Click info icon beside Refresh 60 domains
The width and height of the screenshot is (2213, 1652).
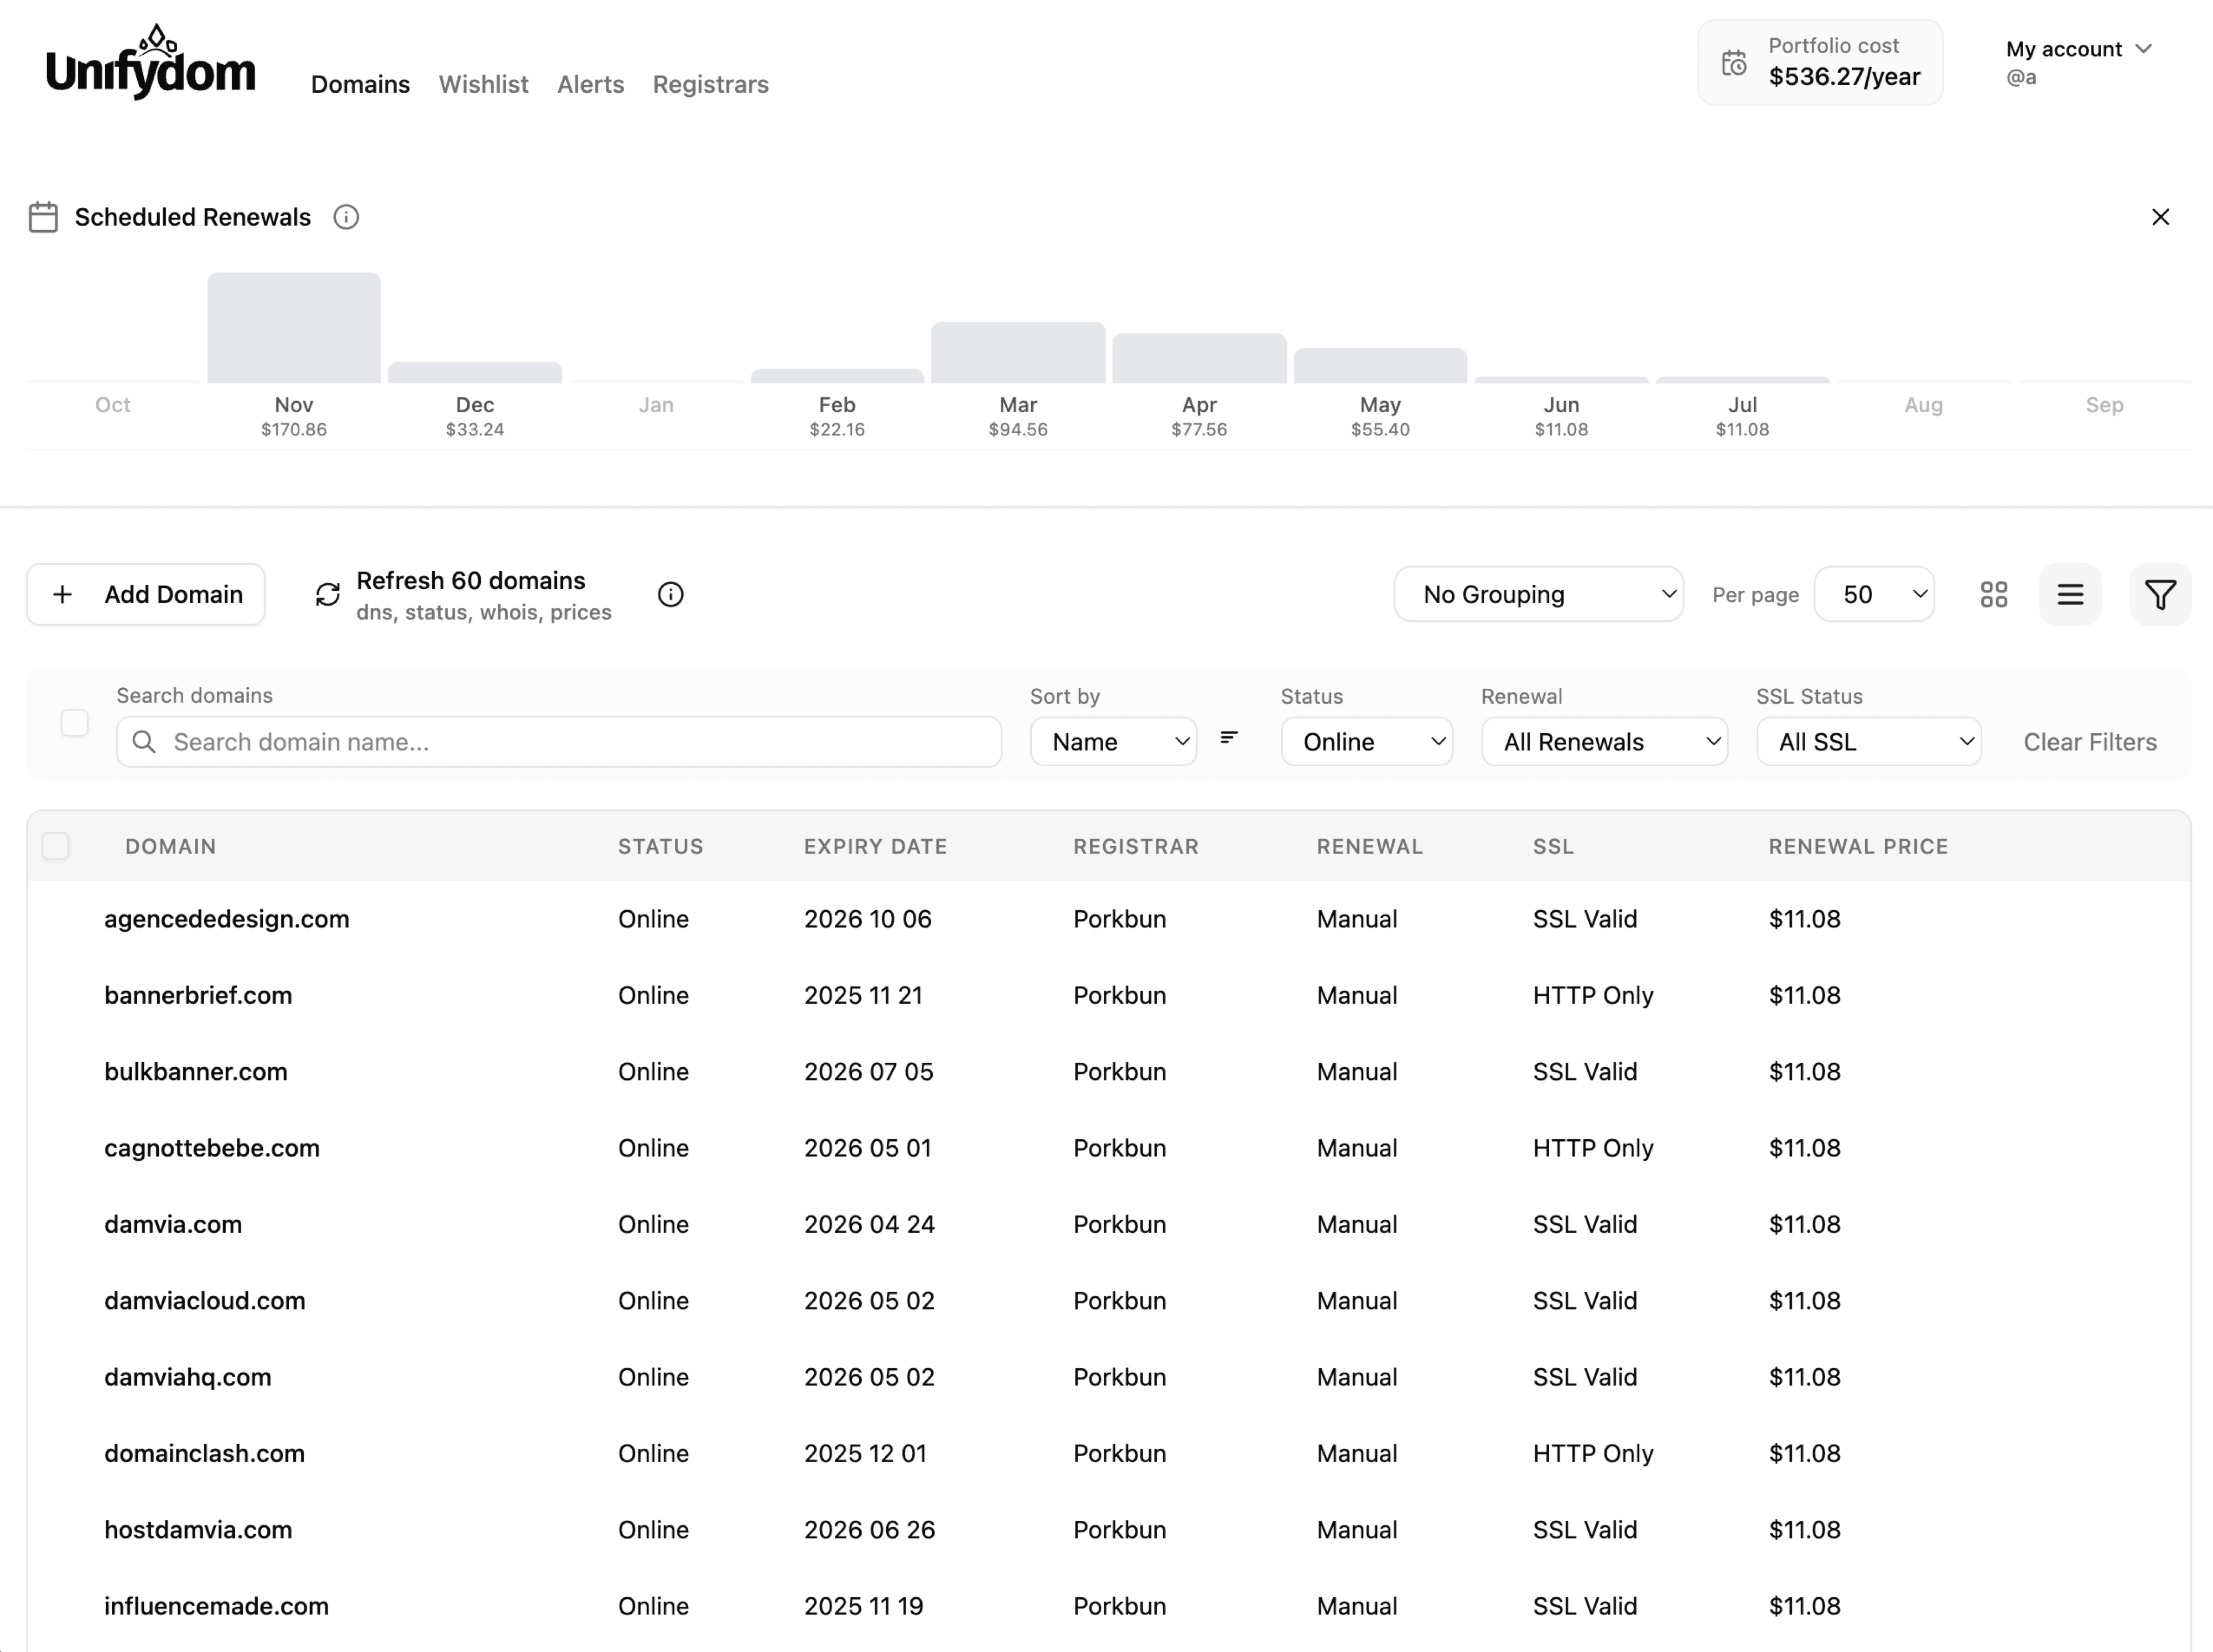pyautogui.click(x=670, y=595)
